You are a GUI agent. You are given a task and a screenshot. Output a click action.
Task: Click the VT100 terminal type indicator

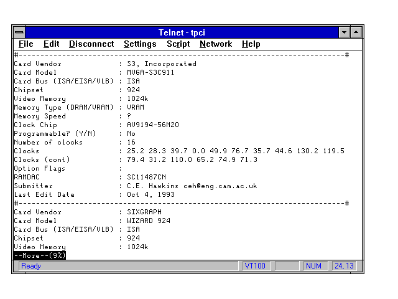[255, 266]
